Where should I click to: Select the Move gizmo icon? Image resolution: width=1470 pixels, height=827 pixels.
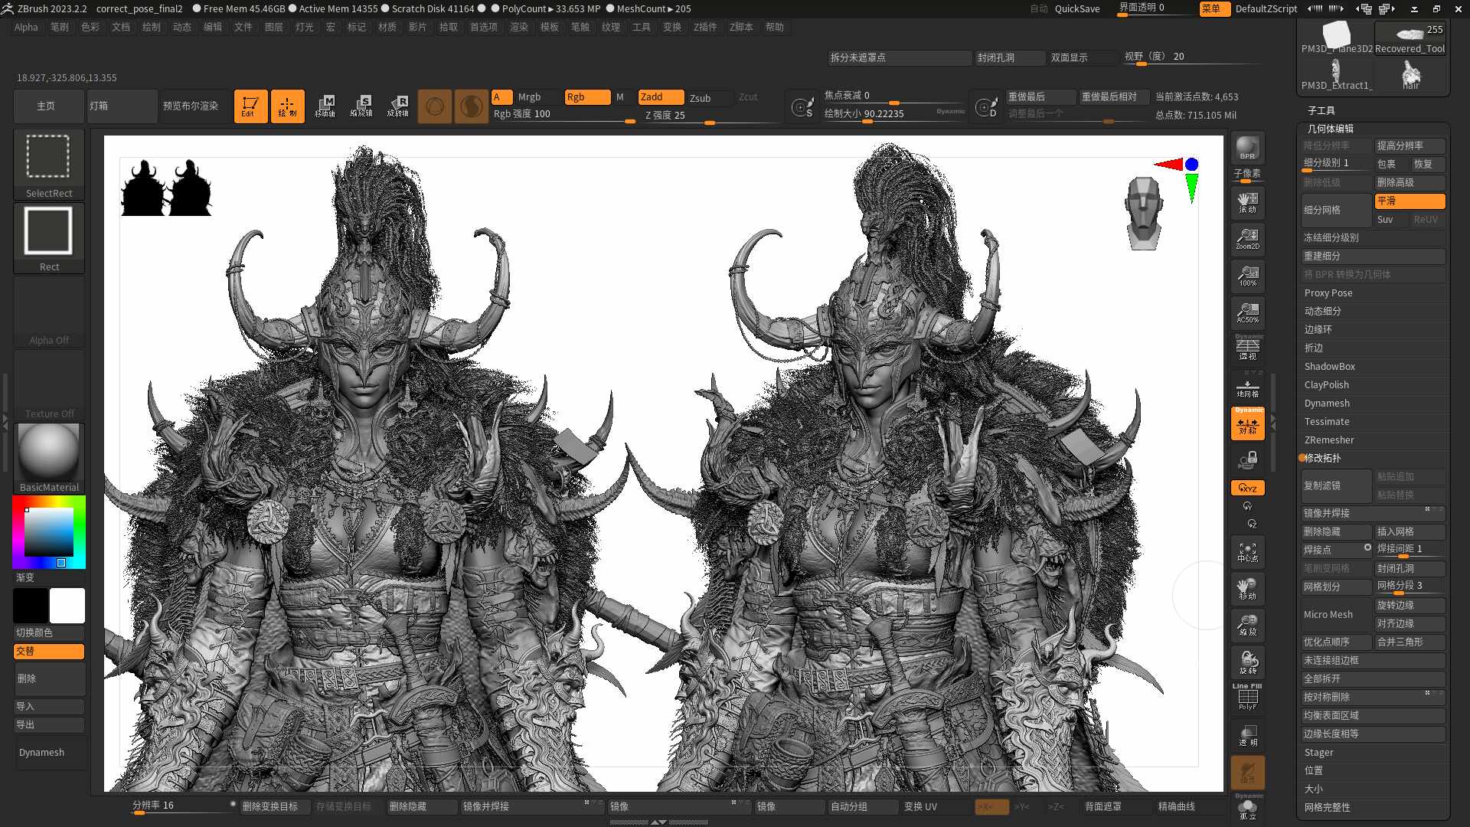[325, 106]
